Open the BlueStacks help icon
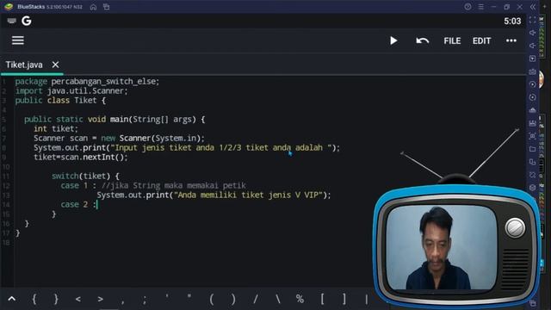Viewport: 551px width, 310px height. pyautogui.click(x=467, y=7)
